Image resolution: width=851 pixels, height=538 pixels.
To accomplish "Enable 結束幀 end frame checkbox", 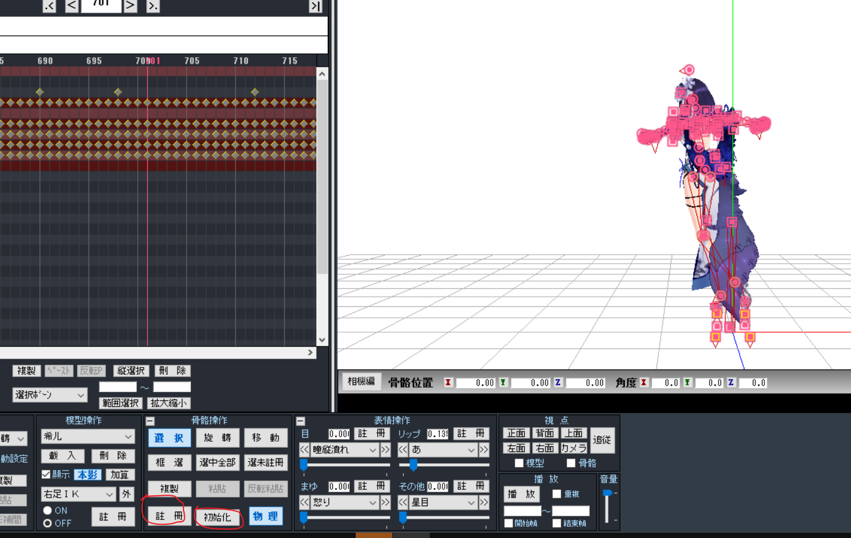I will [x=557, y=523].
